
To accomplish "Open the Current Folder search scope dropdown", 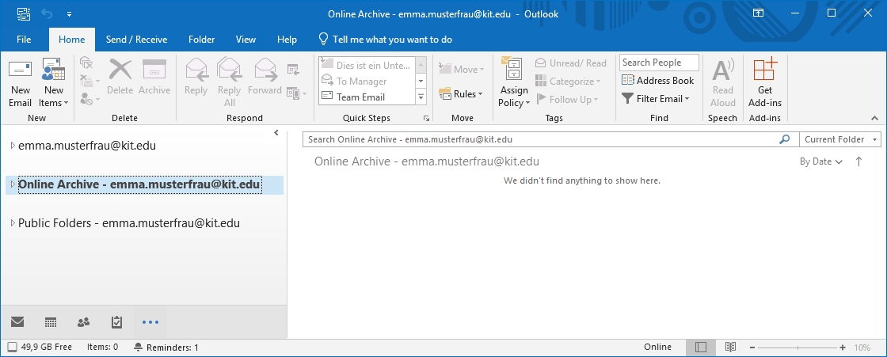I will (839, 139).
